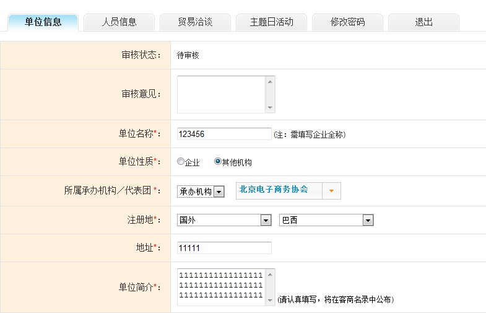Image resolution: width=486 pixels, height=313 pixels.
Task: Click the 单位名称 input field containing 123456
Action: (x=223, y=134)
